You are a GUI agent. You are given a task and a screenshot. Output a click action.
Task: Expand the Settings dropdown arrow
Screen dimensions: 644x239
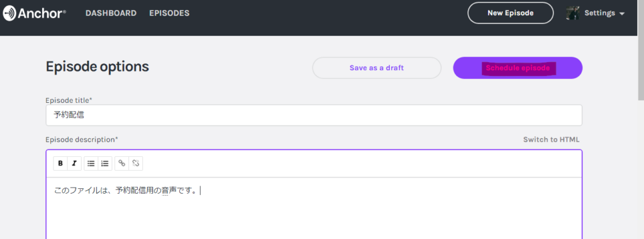point(622,14)
